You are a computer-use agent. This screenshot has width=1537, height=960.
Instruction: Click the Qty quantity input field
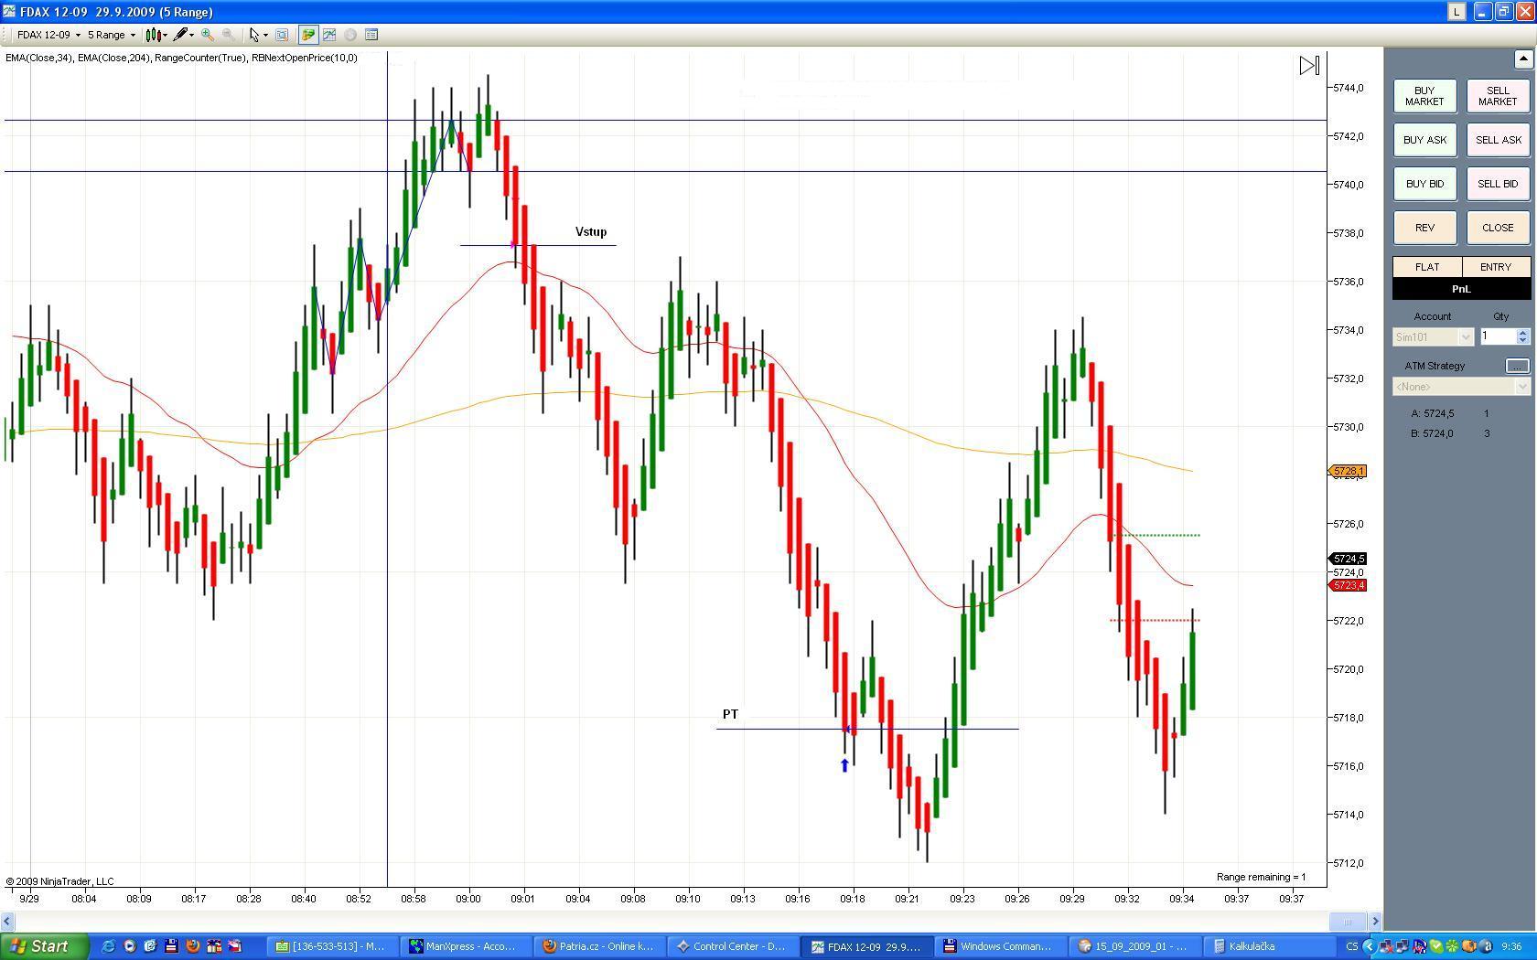(x=1498, y=337)
